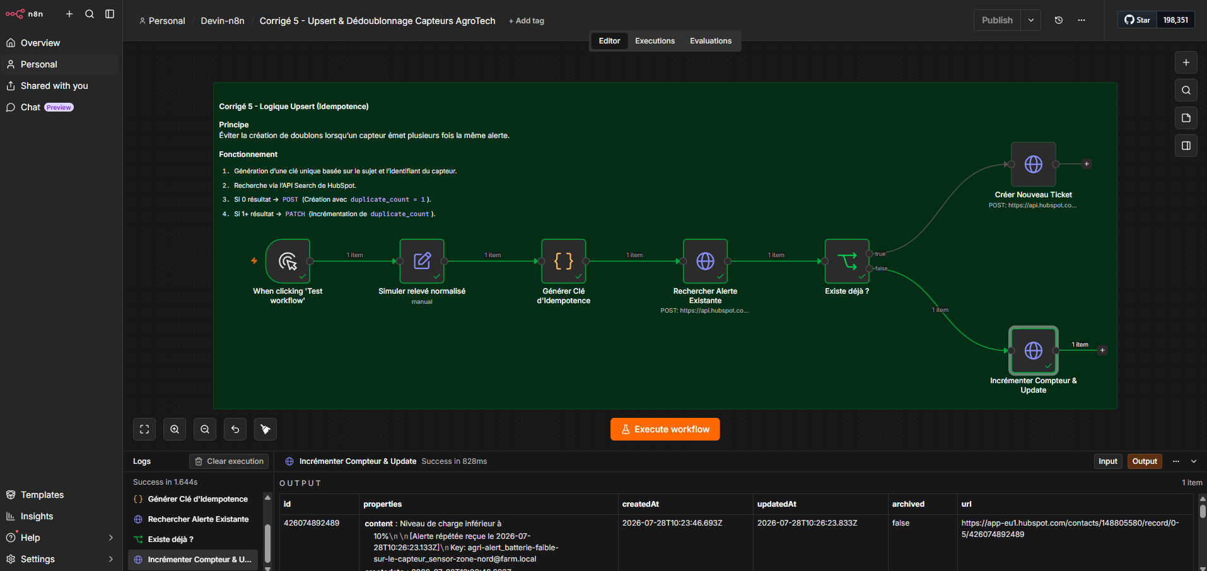Collapse the sidebar using the panel icon

[x=110, y=14]
